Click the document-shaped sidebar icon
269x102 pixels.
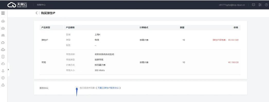pos(3,57)
